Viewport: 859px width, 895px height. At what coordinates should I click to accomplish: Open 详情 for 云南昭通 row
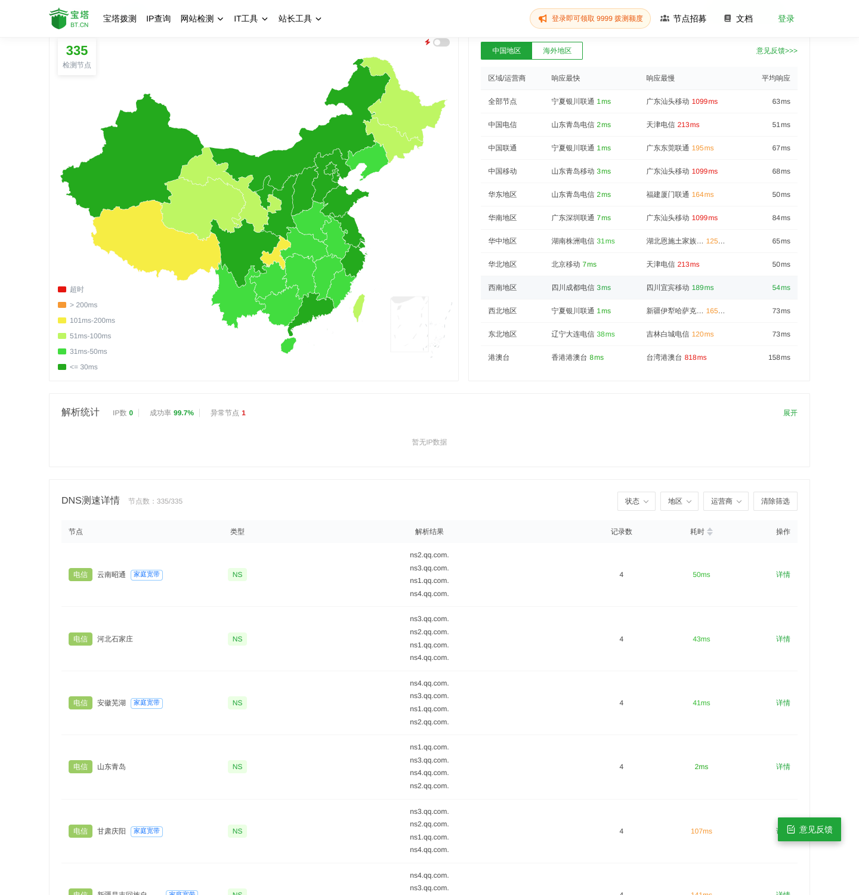click(783, 575)
